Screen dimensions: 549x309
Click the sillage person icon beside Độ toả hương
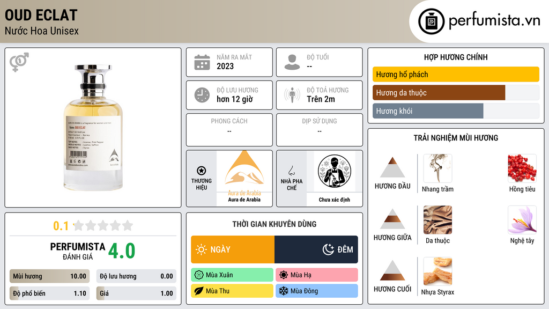(x=292, y=95)
